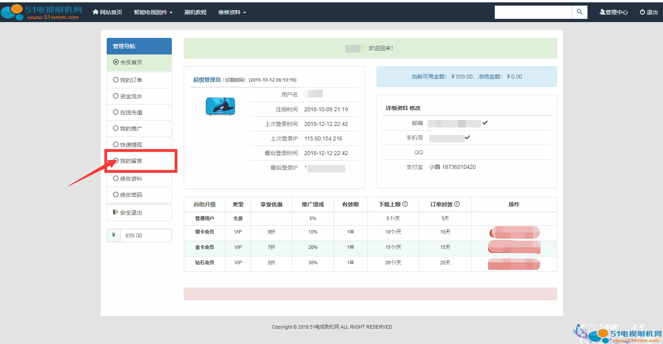
Task: Select 修改密码 in sidebar
Action: point(139,195)
